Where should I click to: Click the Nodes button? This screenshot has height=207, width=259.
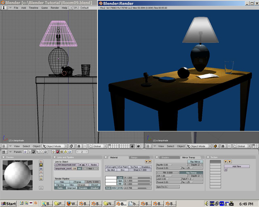click(94, 164)
